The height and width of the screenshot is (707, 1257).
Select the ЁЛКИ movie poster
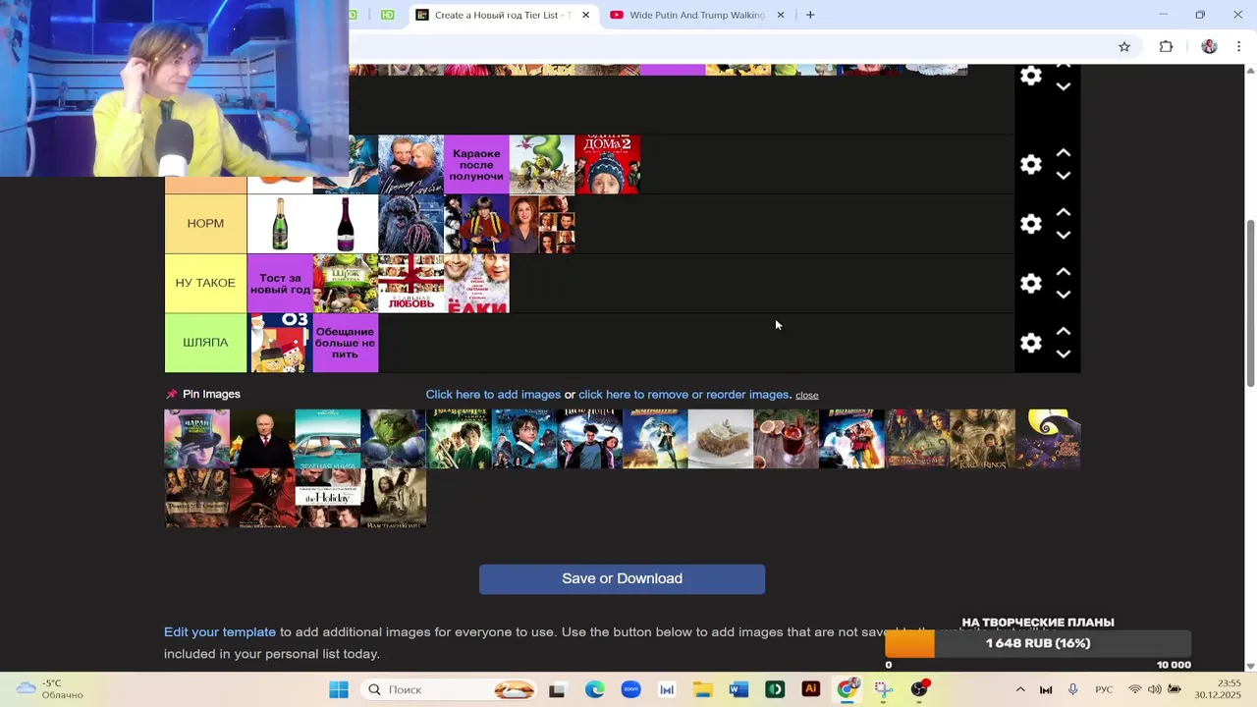coord(476,284)
